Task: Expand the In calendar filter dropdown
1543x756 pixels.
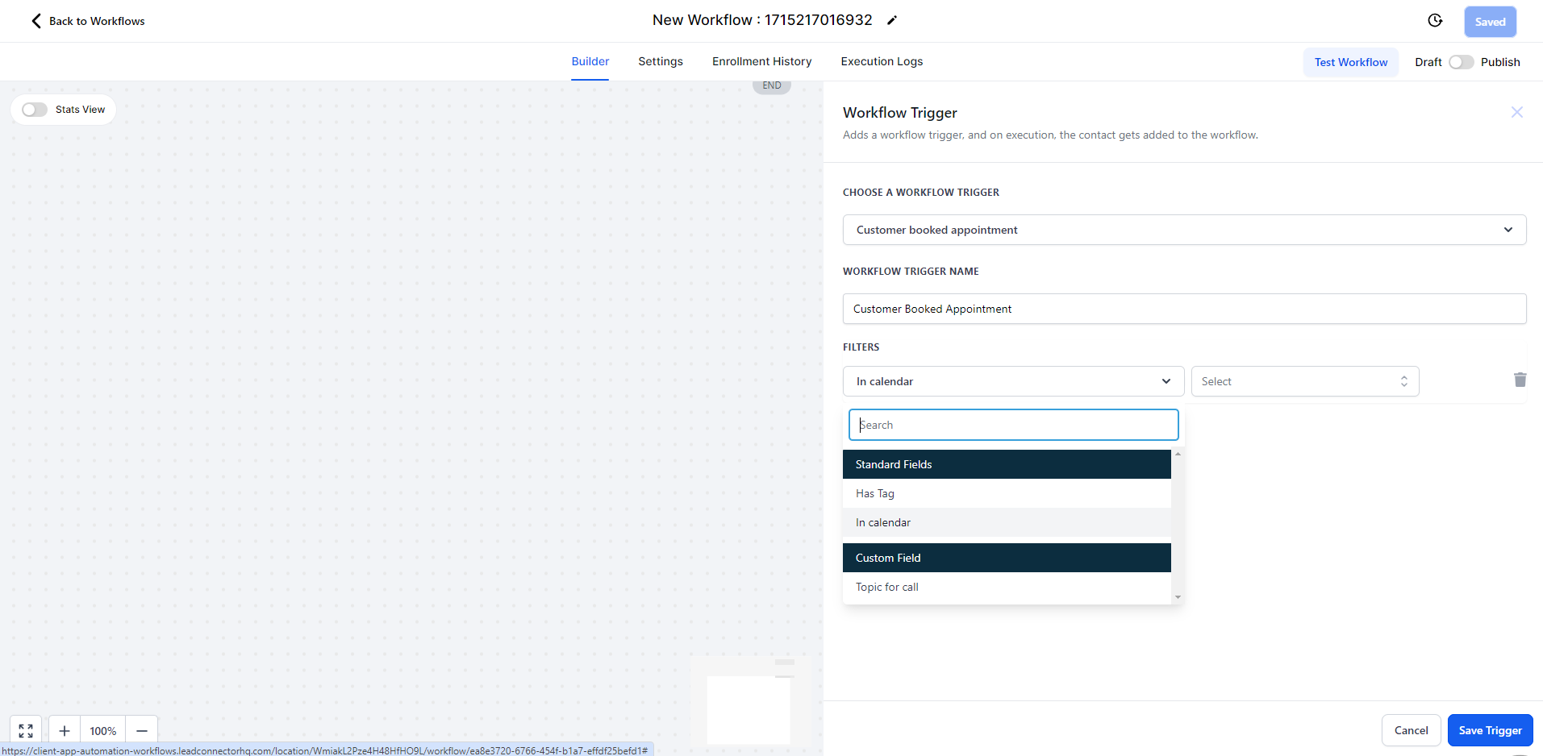Action: tap(1013, 381)
